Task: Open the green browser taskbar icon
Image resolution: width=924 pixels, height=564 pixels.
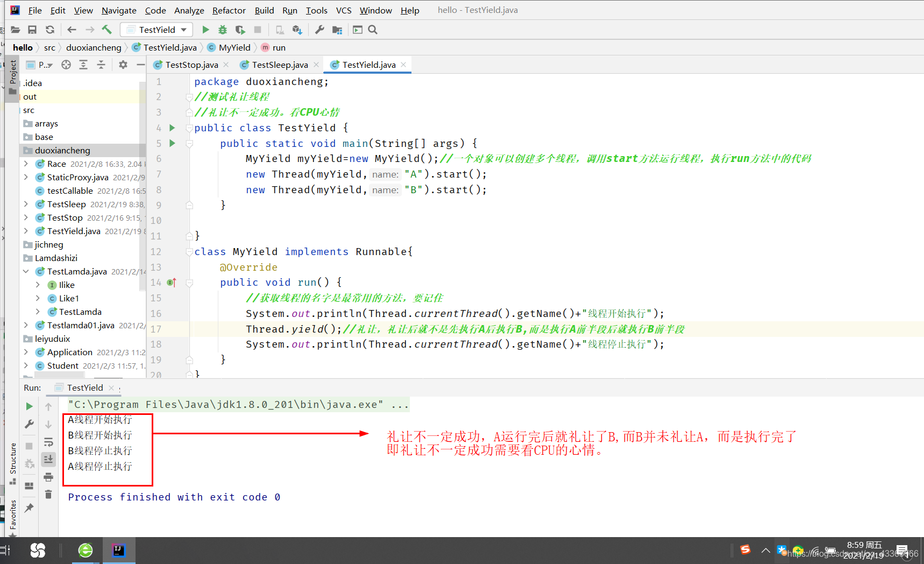Action: click(x=86, y=550)
